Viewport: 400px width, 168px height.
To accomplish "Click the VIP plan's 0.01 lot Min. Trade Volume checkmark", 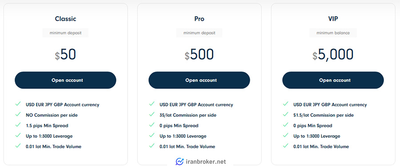I will pos(285,145).
